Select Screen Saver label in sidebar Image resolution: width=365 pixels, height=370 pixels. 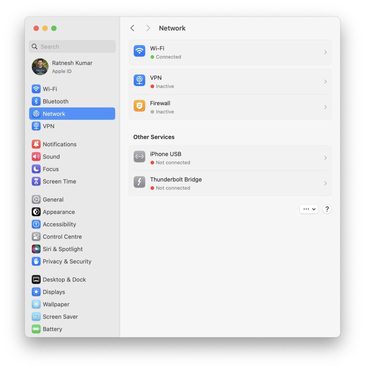(60, 317)
